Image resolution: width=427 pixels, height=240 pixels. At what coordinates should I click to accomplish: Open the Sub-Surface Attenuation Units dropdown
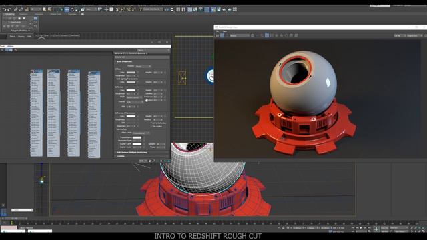[x=141, y=133]
